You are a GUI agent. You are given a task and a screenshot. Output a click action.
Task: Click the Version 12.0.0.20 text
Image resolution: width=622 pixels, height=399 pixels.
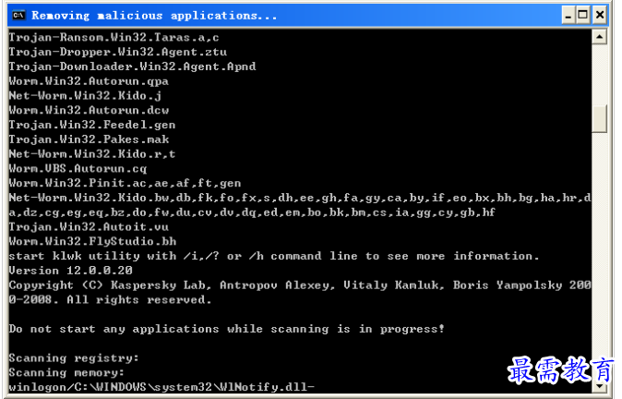point(71,271)
